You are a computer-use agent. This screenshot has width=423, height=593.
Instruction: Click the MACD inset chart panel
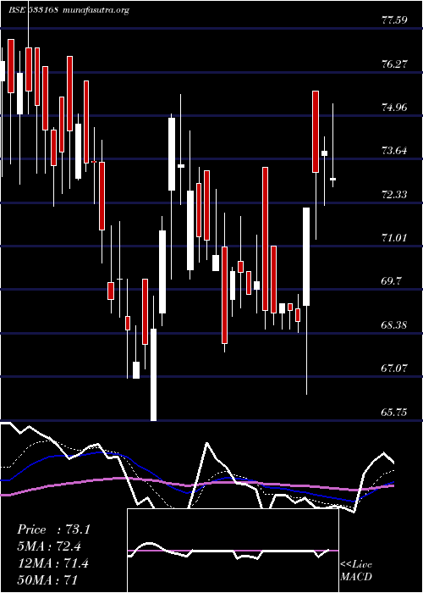[x=233, y=551]
